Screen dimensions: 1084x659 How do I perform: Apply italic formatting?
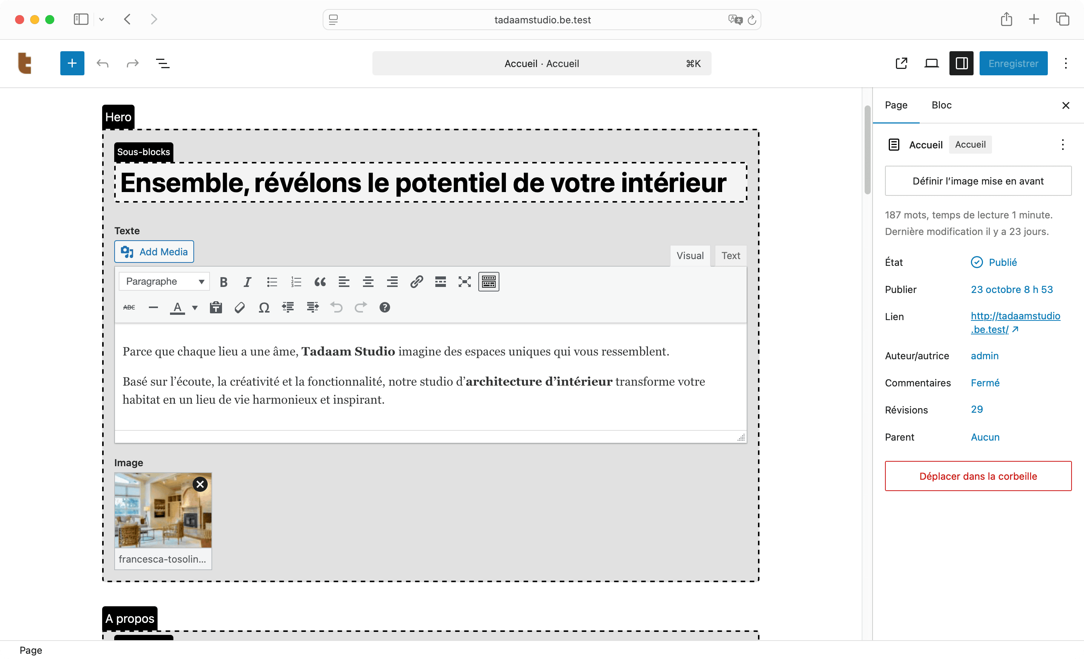tap(247, 282)
